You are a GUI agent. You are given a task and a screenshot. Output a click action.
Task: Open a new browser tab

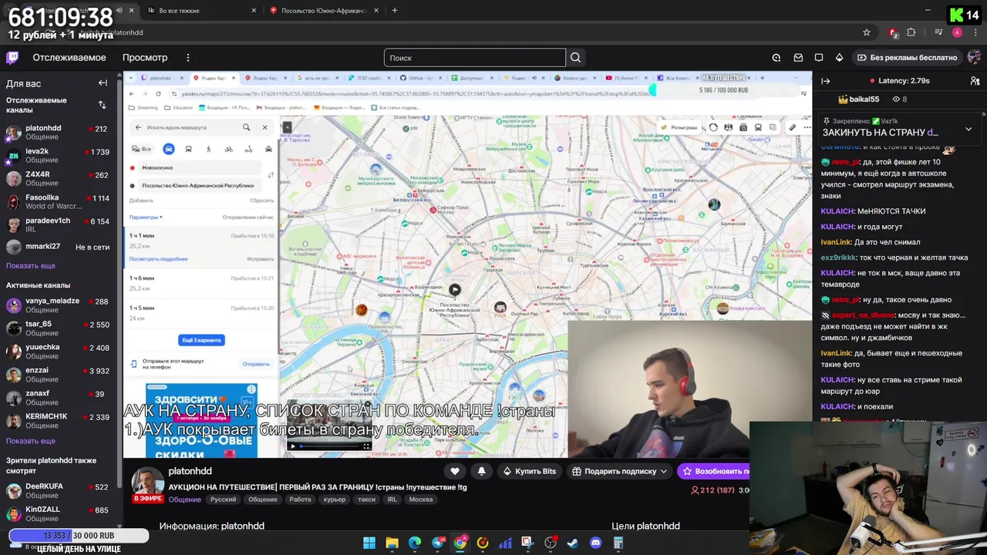point(394,11)
